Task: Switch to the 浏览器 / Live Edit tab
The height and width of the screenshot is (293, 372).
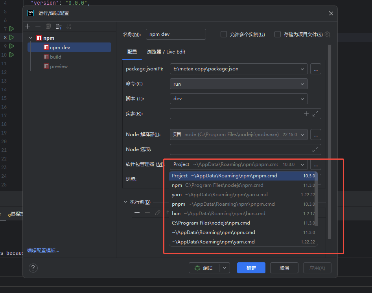Action: coord(166,52)
